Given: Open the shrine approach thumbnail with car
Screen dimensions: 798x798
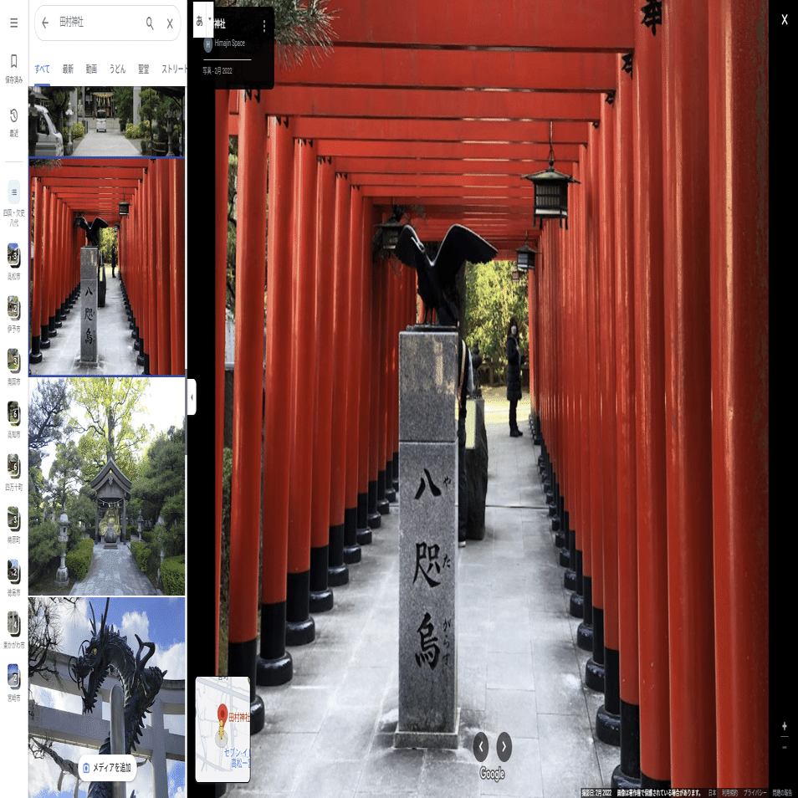Looking at the screenshot, I should click(x=107, y=121).
